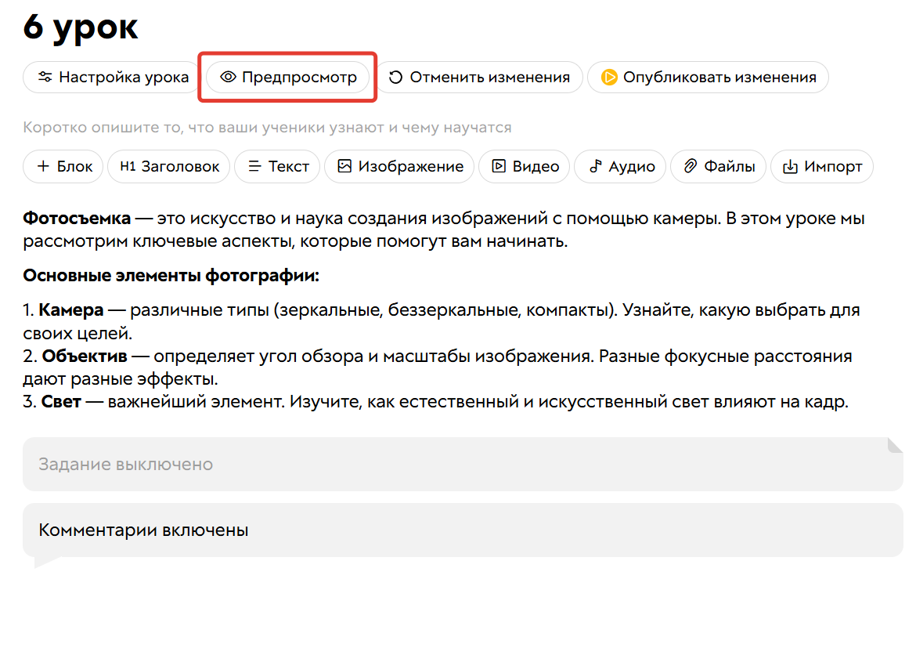Click the undo arrow icon for Отменить изменения
The height and width of the screenshot is (655, 916).
395,78
